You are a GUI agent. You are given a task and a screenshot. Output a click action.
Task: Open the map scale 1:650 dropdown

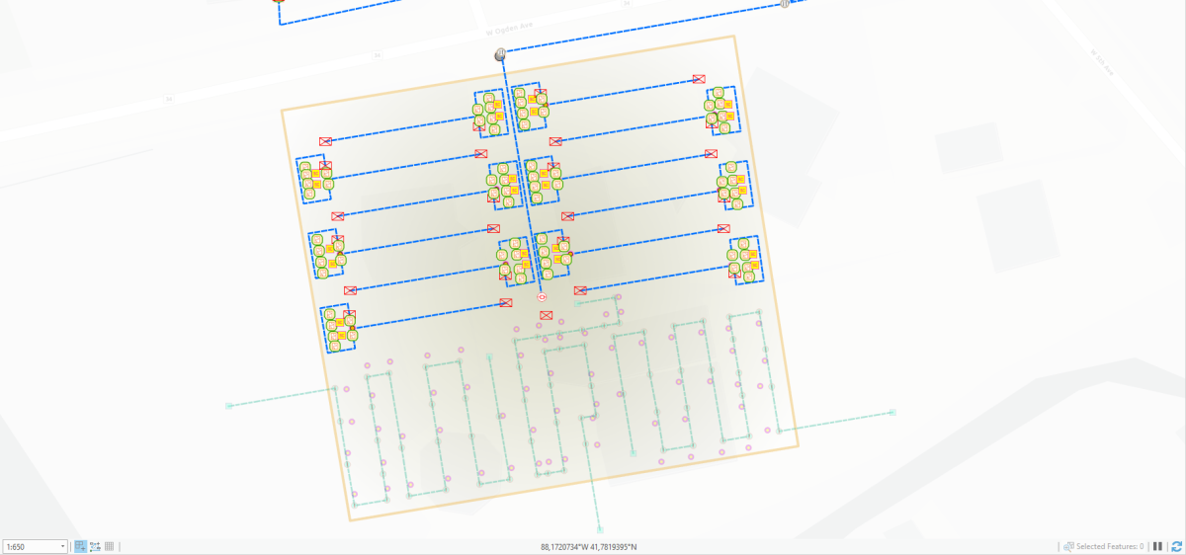[x=64, y=546]
